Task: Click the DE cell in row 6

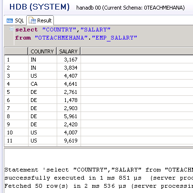Action: click(42, 100)
